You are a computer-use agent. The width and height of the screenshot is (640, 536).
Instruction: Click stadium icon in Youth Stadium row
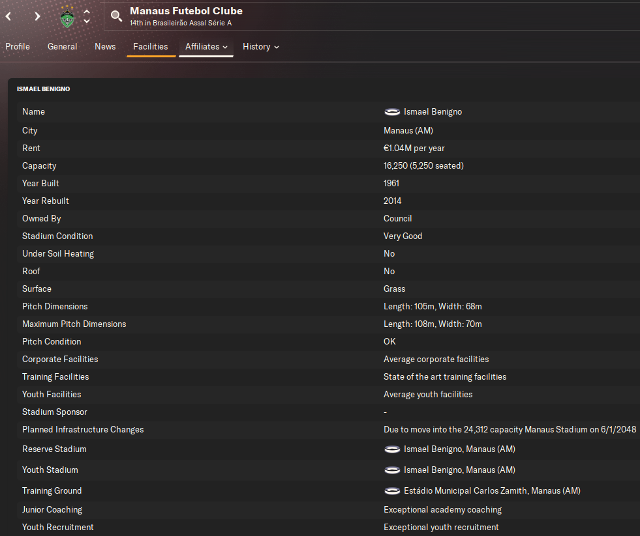click(392, 470)
